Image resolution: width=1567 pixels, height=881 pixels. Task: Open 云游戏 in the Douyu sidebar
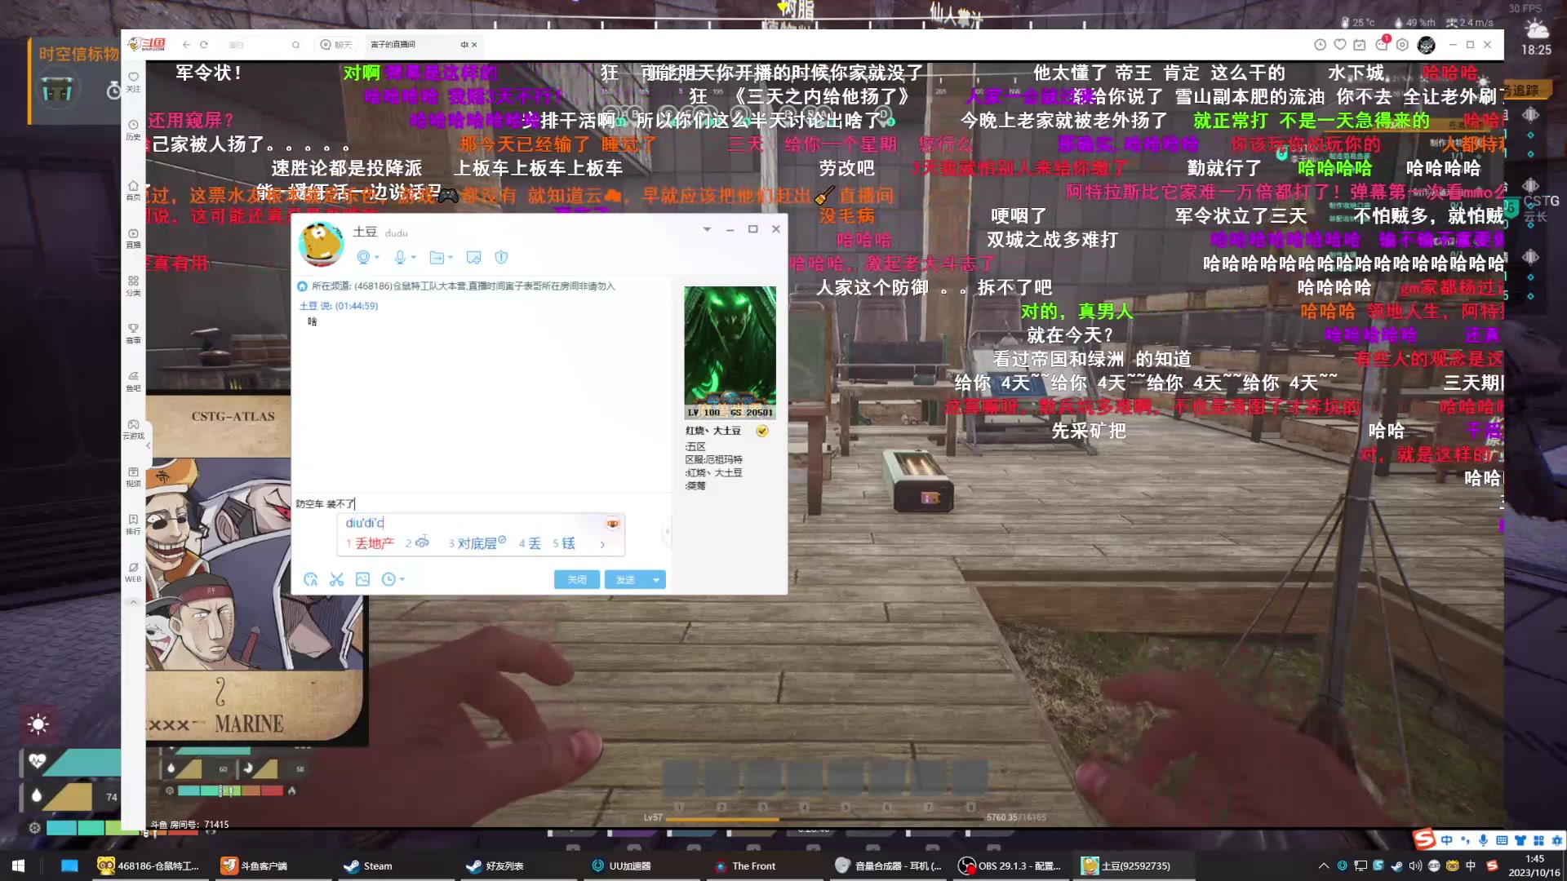pos(133,429)
